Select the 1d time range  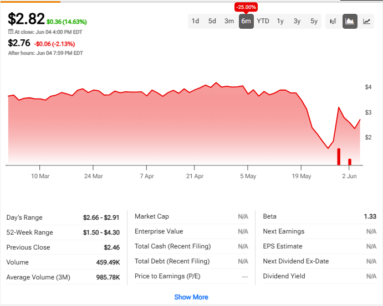(x=195, y=21)
